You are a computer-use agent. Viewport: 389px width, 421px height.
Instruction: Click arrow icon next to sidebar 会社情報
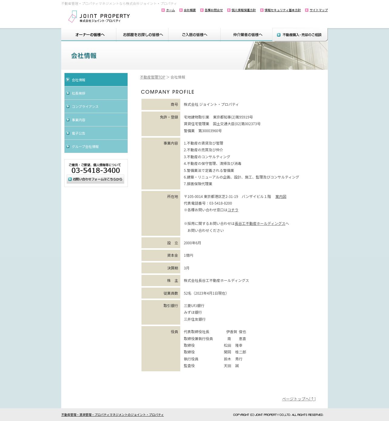click(68, 80)
